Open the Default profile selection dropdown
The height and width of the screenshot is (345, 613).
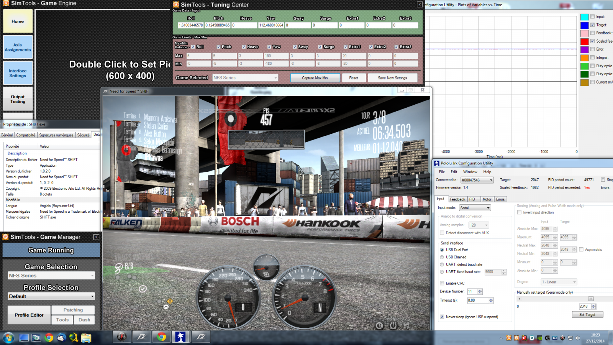[51, 296]
